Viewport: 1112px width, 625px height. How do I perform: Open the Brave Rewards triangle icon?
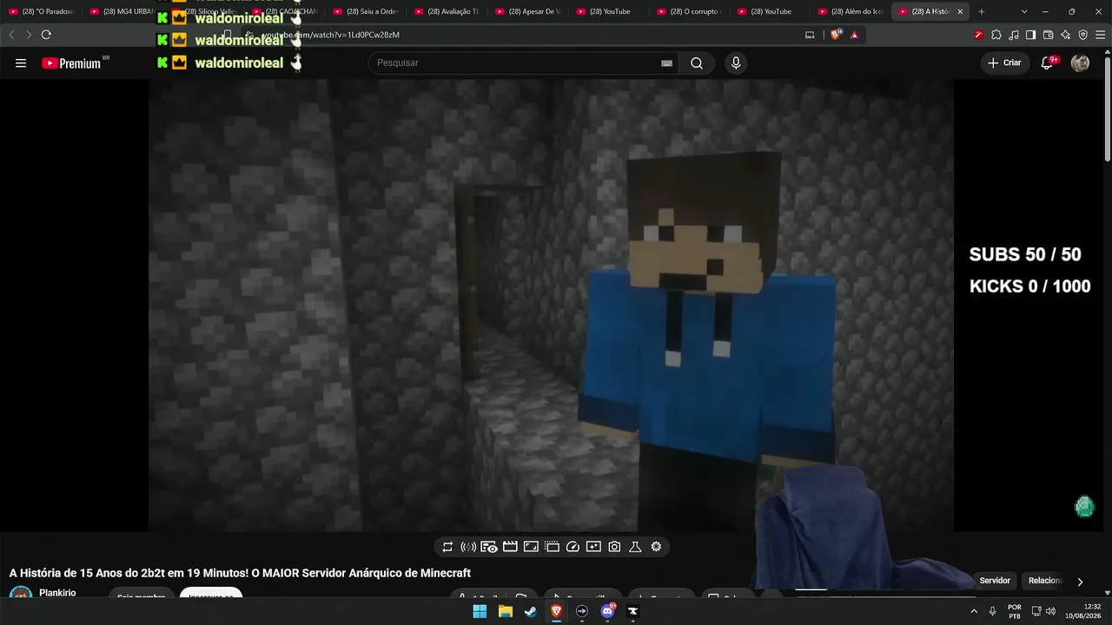(855, 35)
